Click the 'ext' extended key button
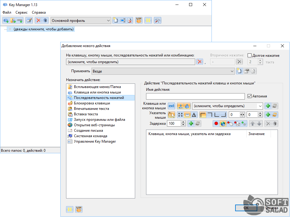The height and width of the screenshot is (217, 290). click(x=172, y=106)
